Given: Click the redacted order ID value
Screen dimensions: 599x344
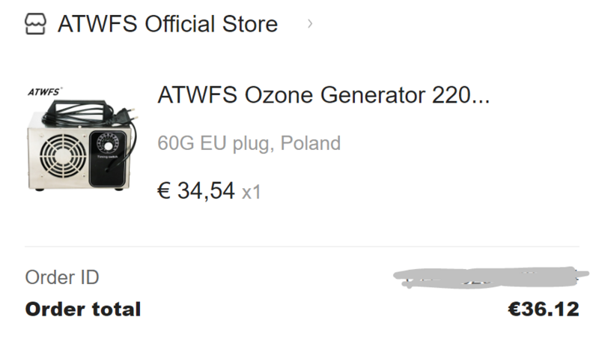Looking at the screenshot, I should click(x=485, y=277).
